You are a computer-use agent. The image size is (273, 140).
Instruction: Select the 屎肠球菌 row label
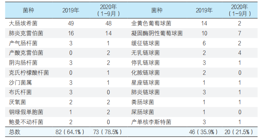(143, 112)
